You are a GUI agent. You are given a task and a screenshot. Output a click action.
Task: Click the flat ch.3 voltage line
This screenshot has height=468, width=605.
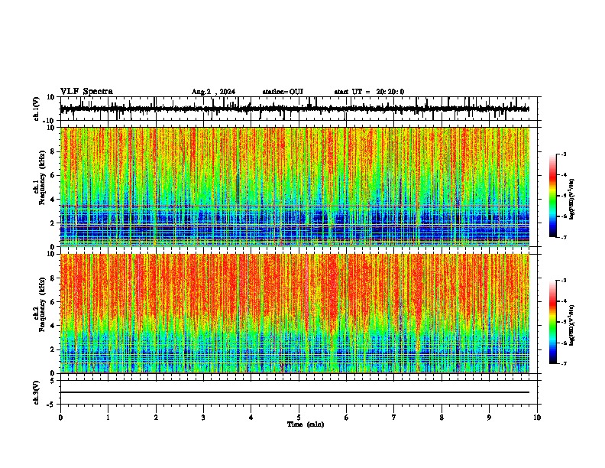click(x=295, y=392)
